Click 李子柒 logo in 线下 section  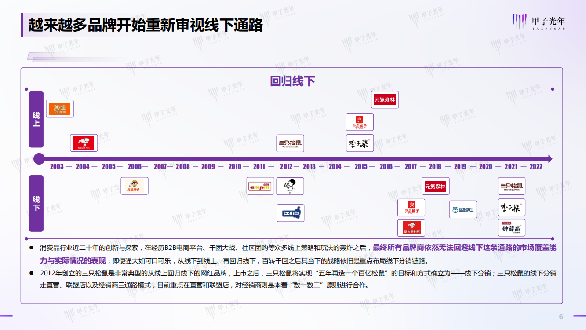[511, 207]
